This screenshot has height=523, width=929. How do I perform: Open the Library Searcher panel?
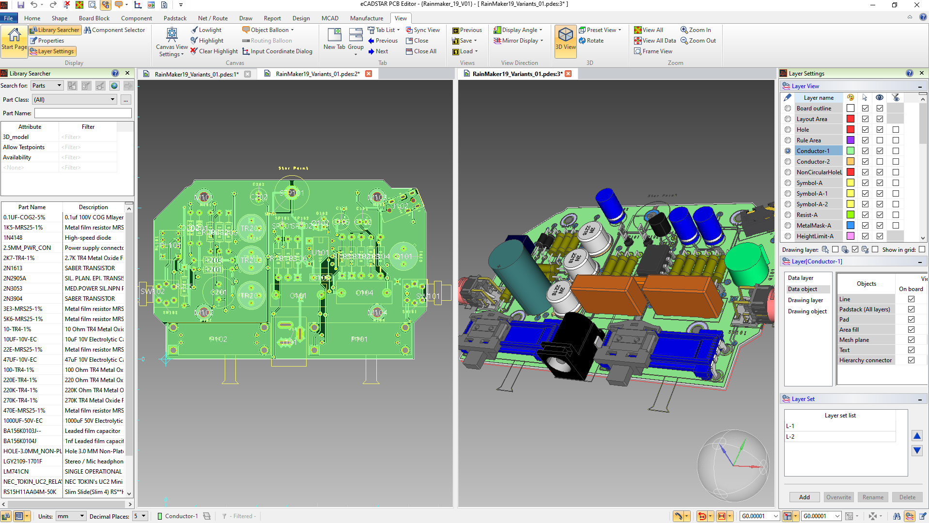(x=54, y=30)
